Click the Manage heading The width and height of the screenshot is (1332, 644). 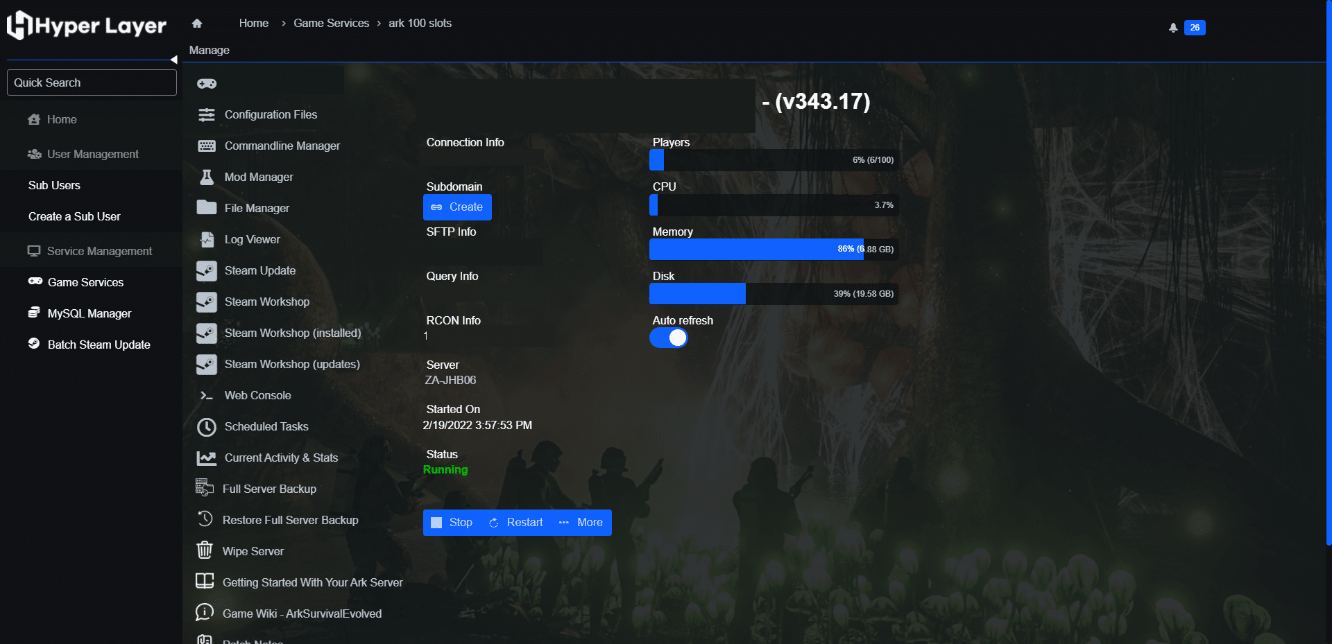pyautogui.click(x=210, y=50)
